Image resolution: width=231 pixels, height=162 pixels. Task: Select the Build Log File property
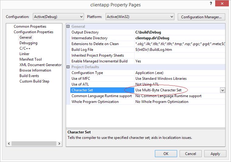pos(102,50)
